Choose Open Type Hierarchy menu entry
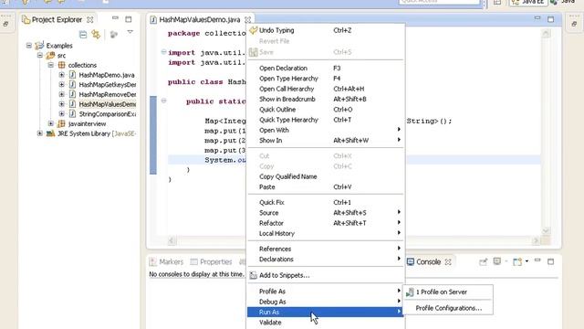Screen dimensions: 584x329 326,79
